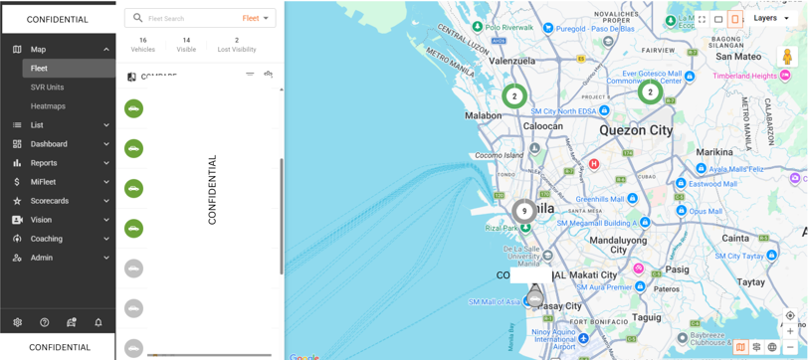The height and width of the screenshot is (360, 808).
Task: Switch to landscape map layout icon
Action: click(x=718, y=19)
